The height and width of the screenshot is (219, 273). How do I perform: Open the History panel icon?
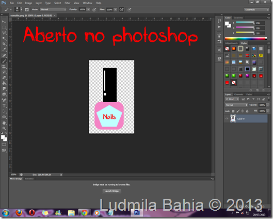point(219,21)
